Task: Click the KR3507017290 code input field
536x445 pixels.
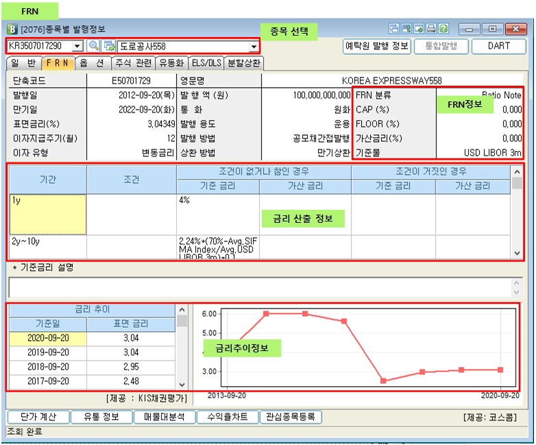Action: (40, 46)
